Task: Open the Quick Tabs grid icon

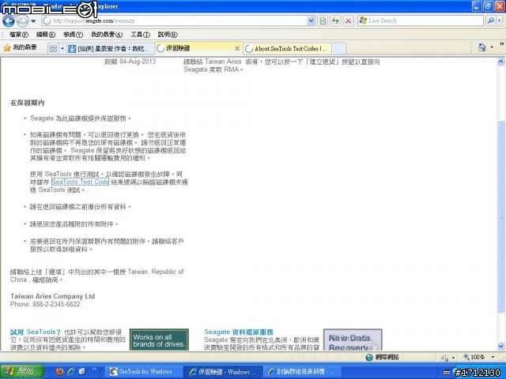Action: click(x=53, y=49)
